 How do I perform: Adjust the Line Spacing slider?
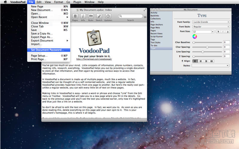coord(207,52)
